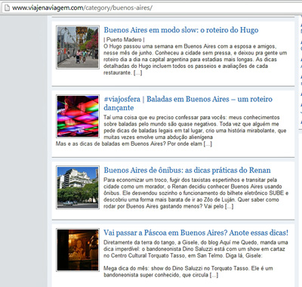Click '[...]' read more after 'restaurante.'
The width and height of the screenshot is (302, 287).
[137, 73]
